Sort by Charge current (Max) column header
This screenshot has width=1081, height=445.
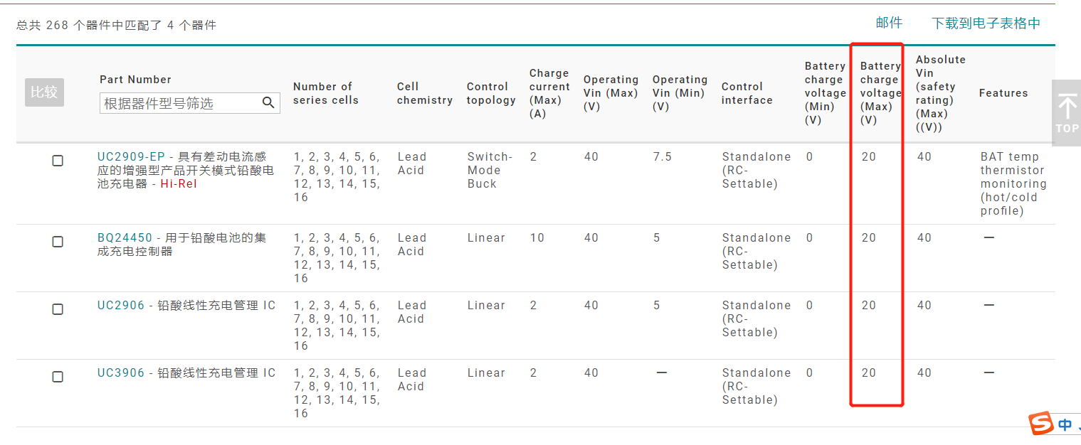(x=549, y=93)
